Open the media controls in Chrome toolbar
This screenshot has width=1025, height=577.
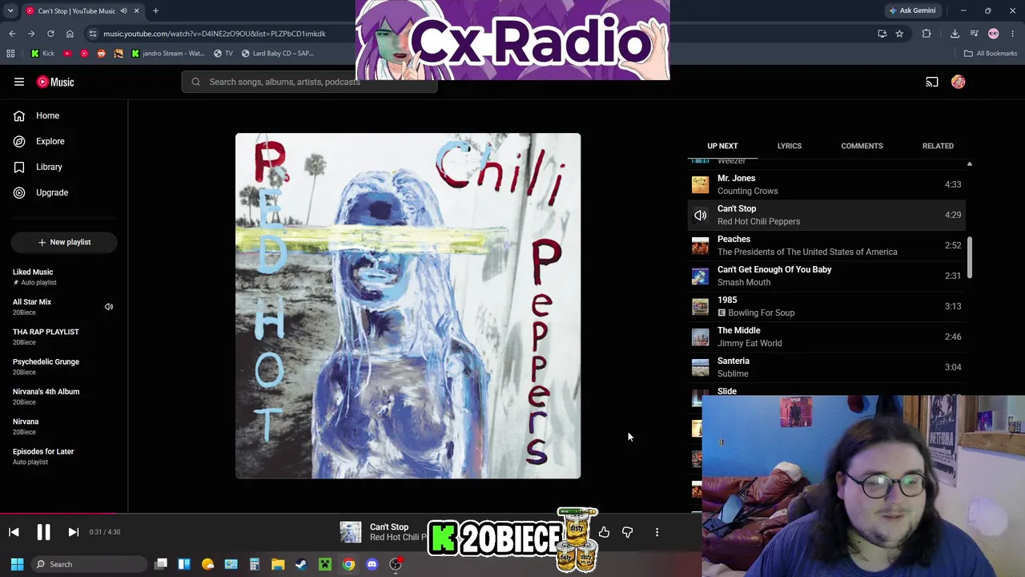pyautogui.click(x=975, y=34)
